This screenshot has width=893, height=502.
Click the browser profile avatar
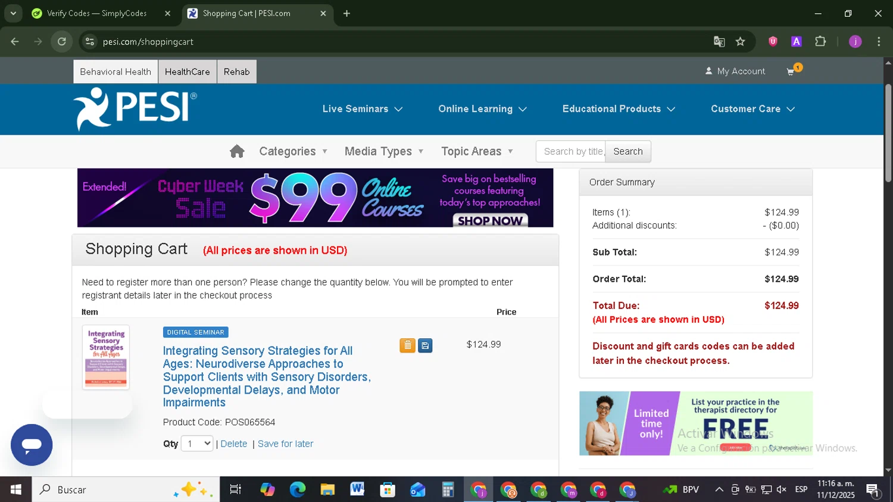pos(855,42)
